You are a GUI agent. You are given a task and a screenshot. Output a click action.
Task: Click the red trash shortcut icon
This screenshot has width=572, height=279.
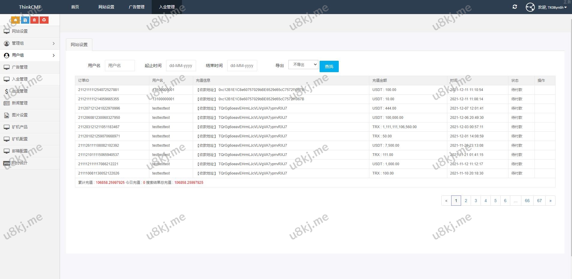click(34, 20)
